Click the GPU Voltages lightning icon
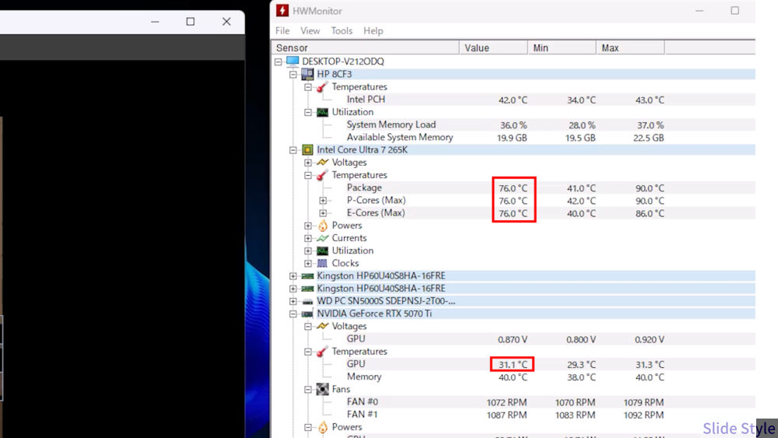Viewport: 778px width, 438px height. click(x=323, y=326)
